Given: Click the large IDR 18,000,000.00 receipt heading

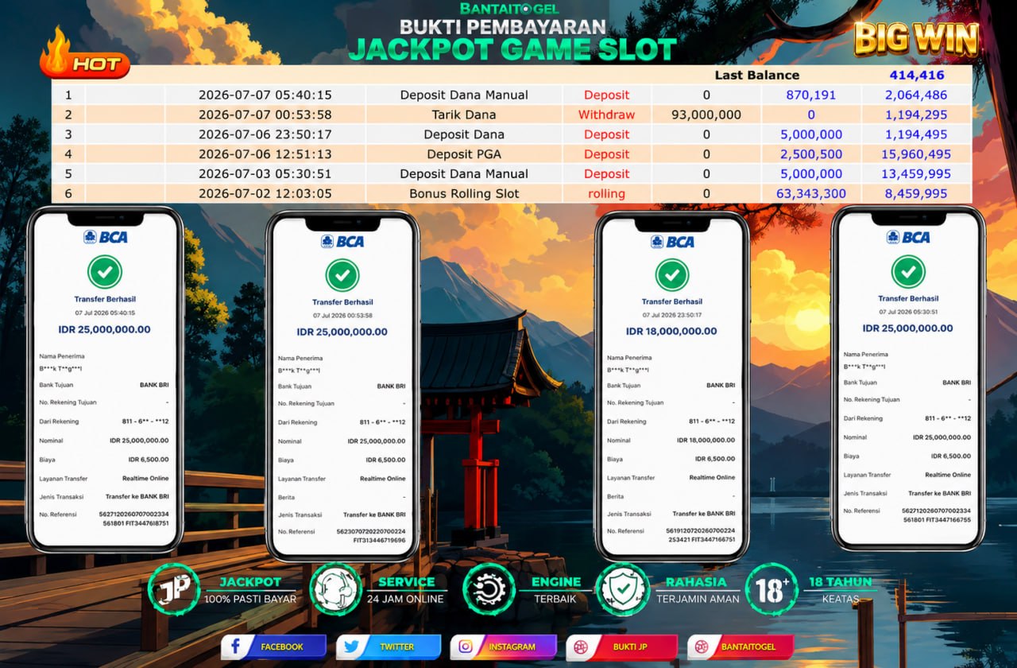Looking at the screenshot, I should click(671, 332).
